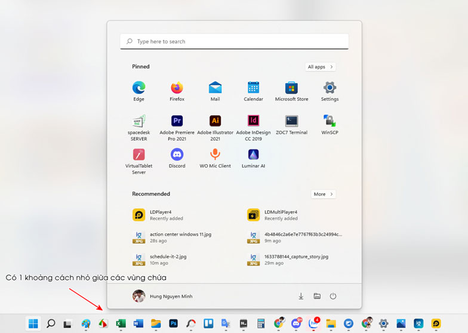Launch Firefox from the pinned apps

tap(177, 91)
